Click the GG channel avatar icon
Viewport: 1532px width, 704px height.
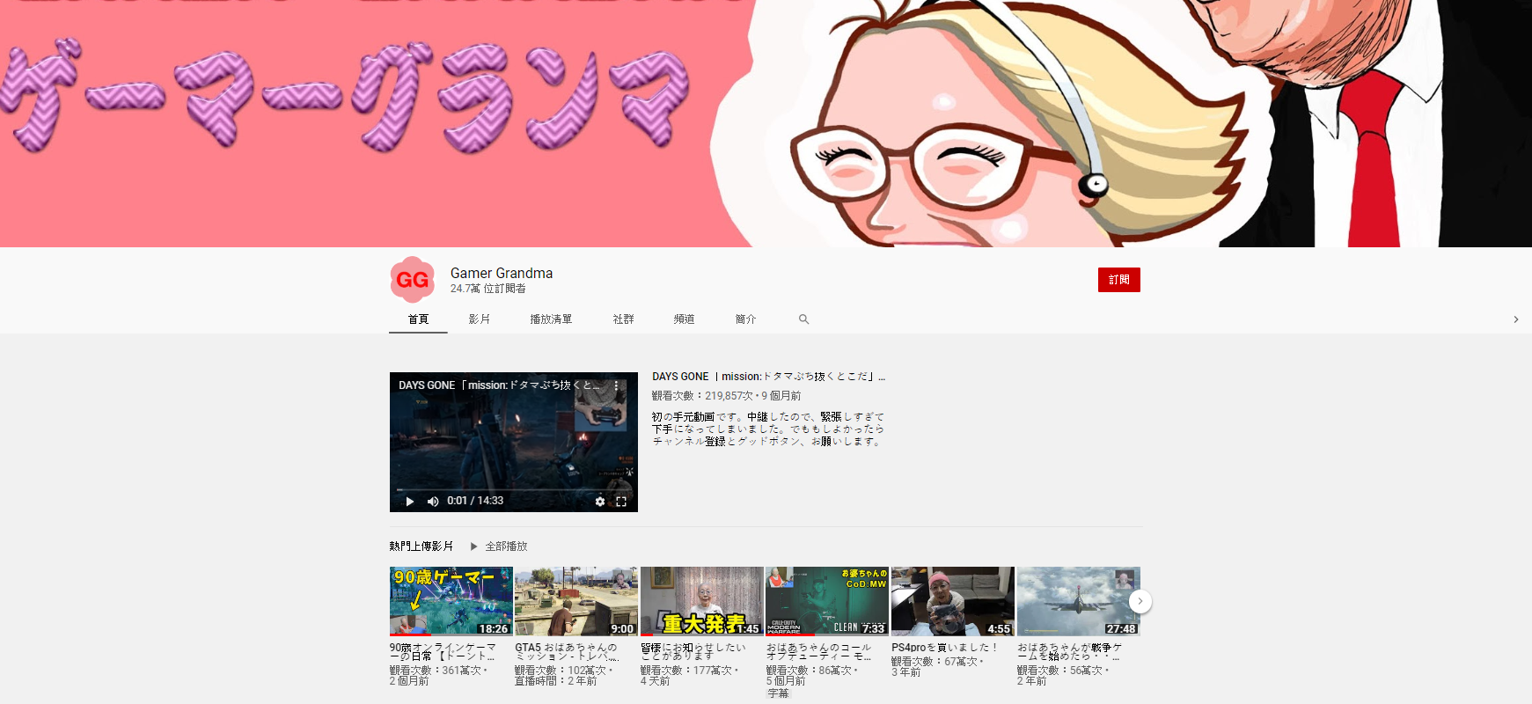[412, 280]
